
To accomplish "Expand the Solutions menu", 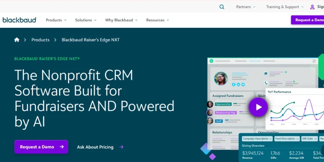I will click(86, 20).
